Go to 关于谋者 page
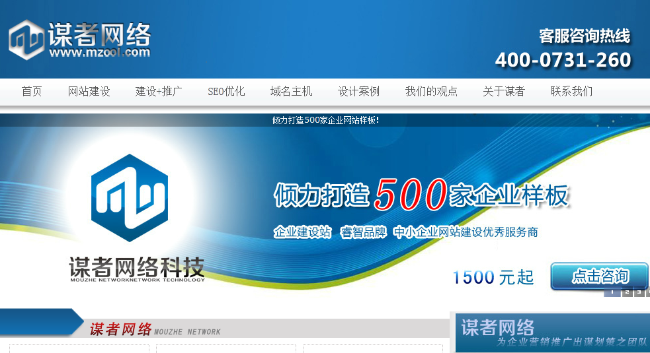Screen dimensions: 650x353 [x=503, y=92]
